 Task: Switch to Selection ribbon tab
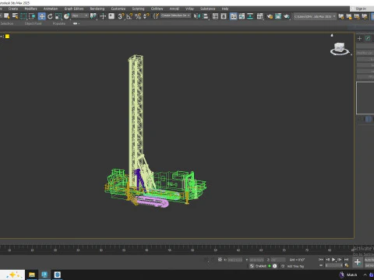tap(7, 23)
